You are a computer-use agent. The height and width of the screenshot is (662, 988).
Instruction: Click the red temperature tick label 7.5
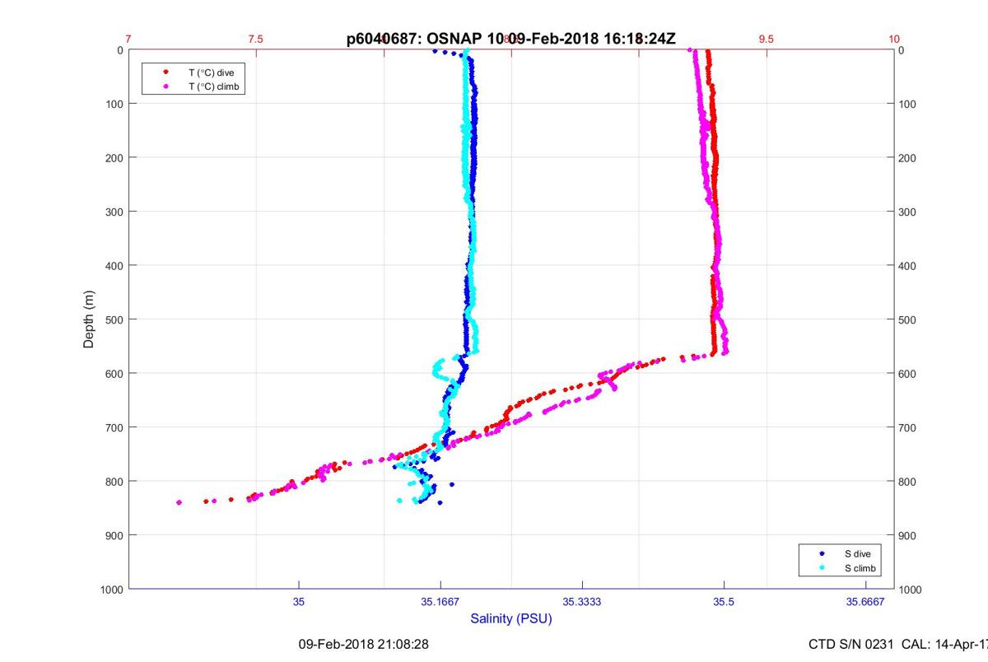256,39
